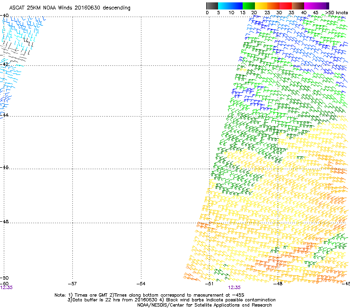Select the -44 latitude label on left axis

(x=4, y=115)
